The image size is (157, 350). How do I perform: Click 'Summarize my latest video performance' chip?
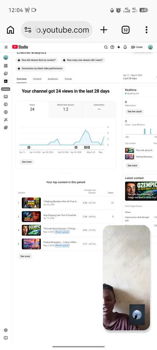pos(40,68)
